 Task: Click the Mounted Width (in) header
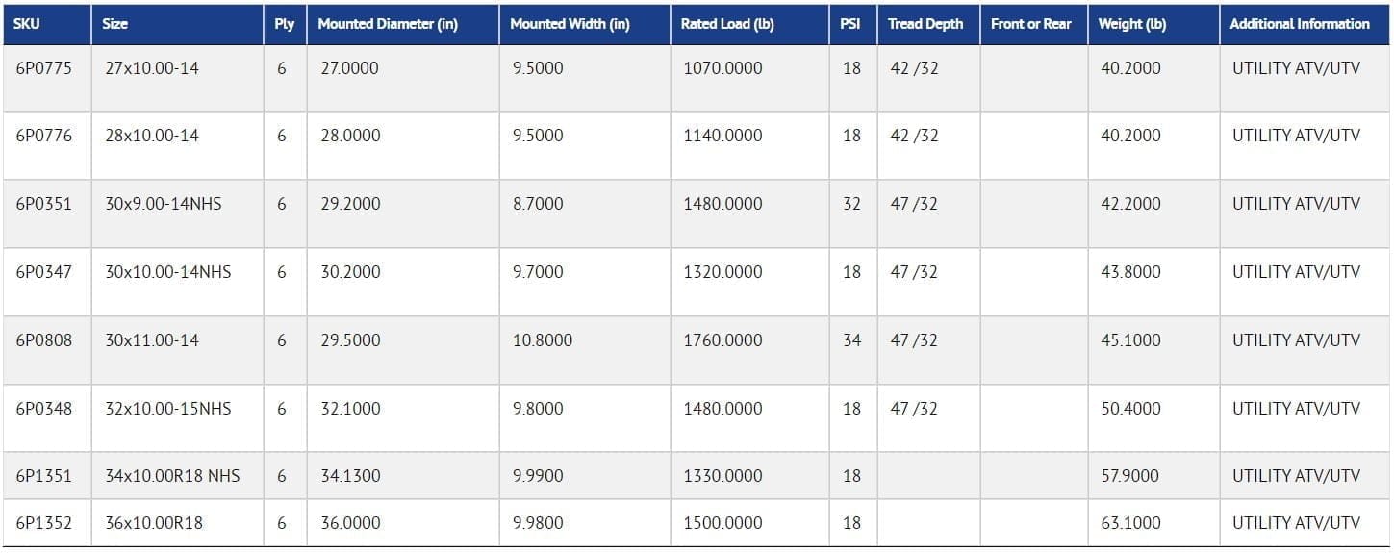585,24
